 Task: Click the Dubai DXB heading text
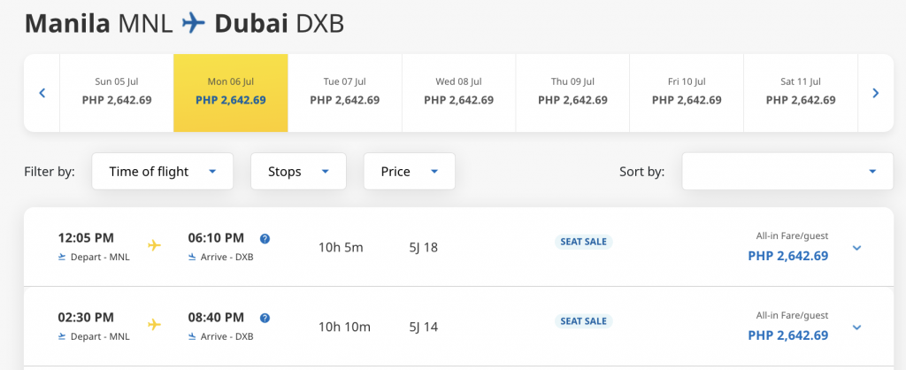pos(279,24)
